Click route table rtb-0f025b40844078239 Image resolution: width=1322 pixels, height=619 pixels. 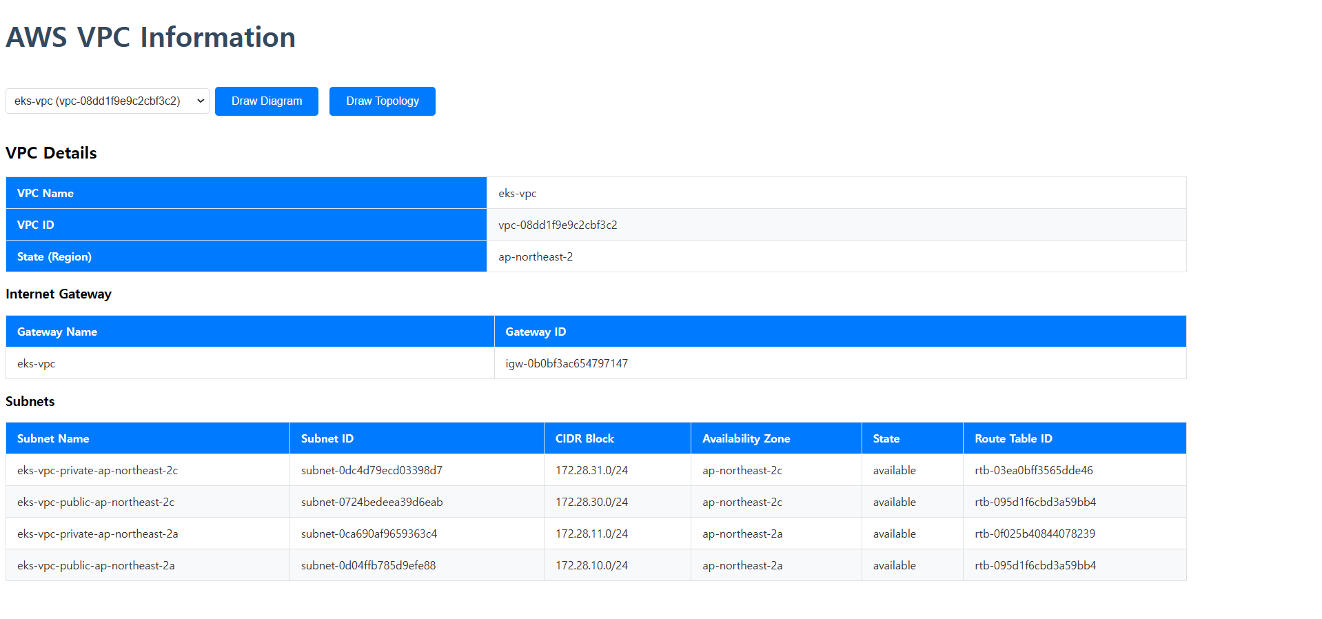(1035, 534)
